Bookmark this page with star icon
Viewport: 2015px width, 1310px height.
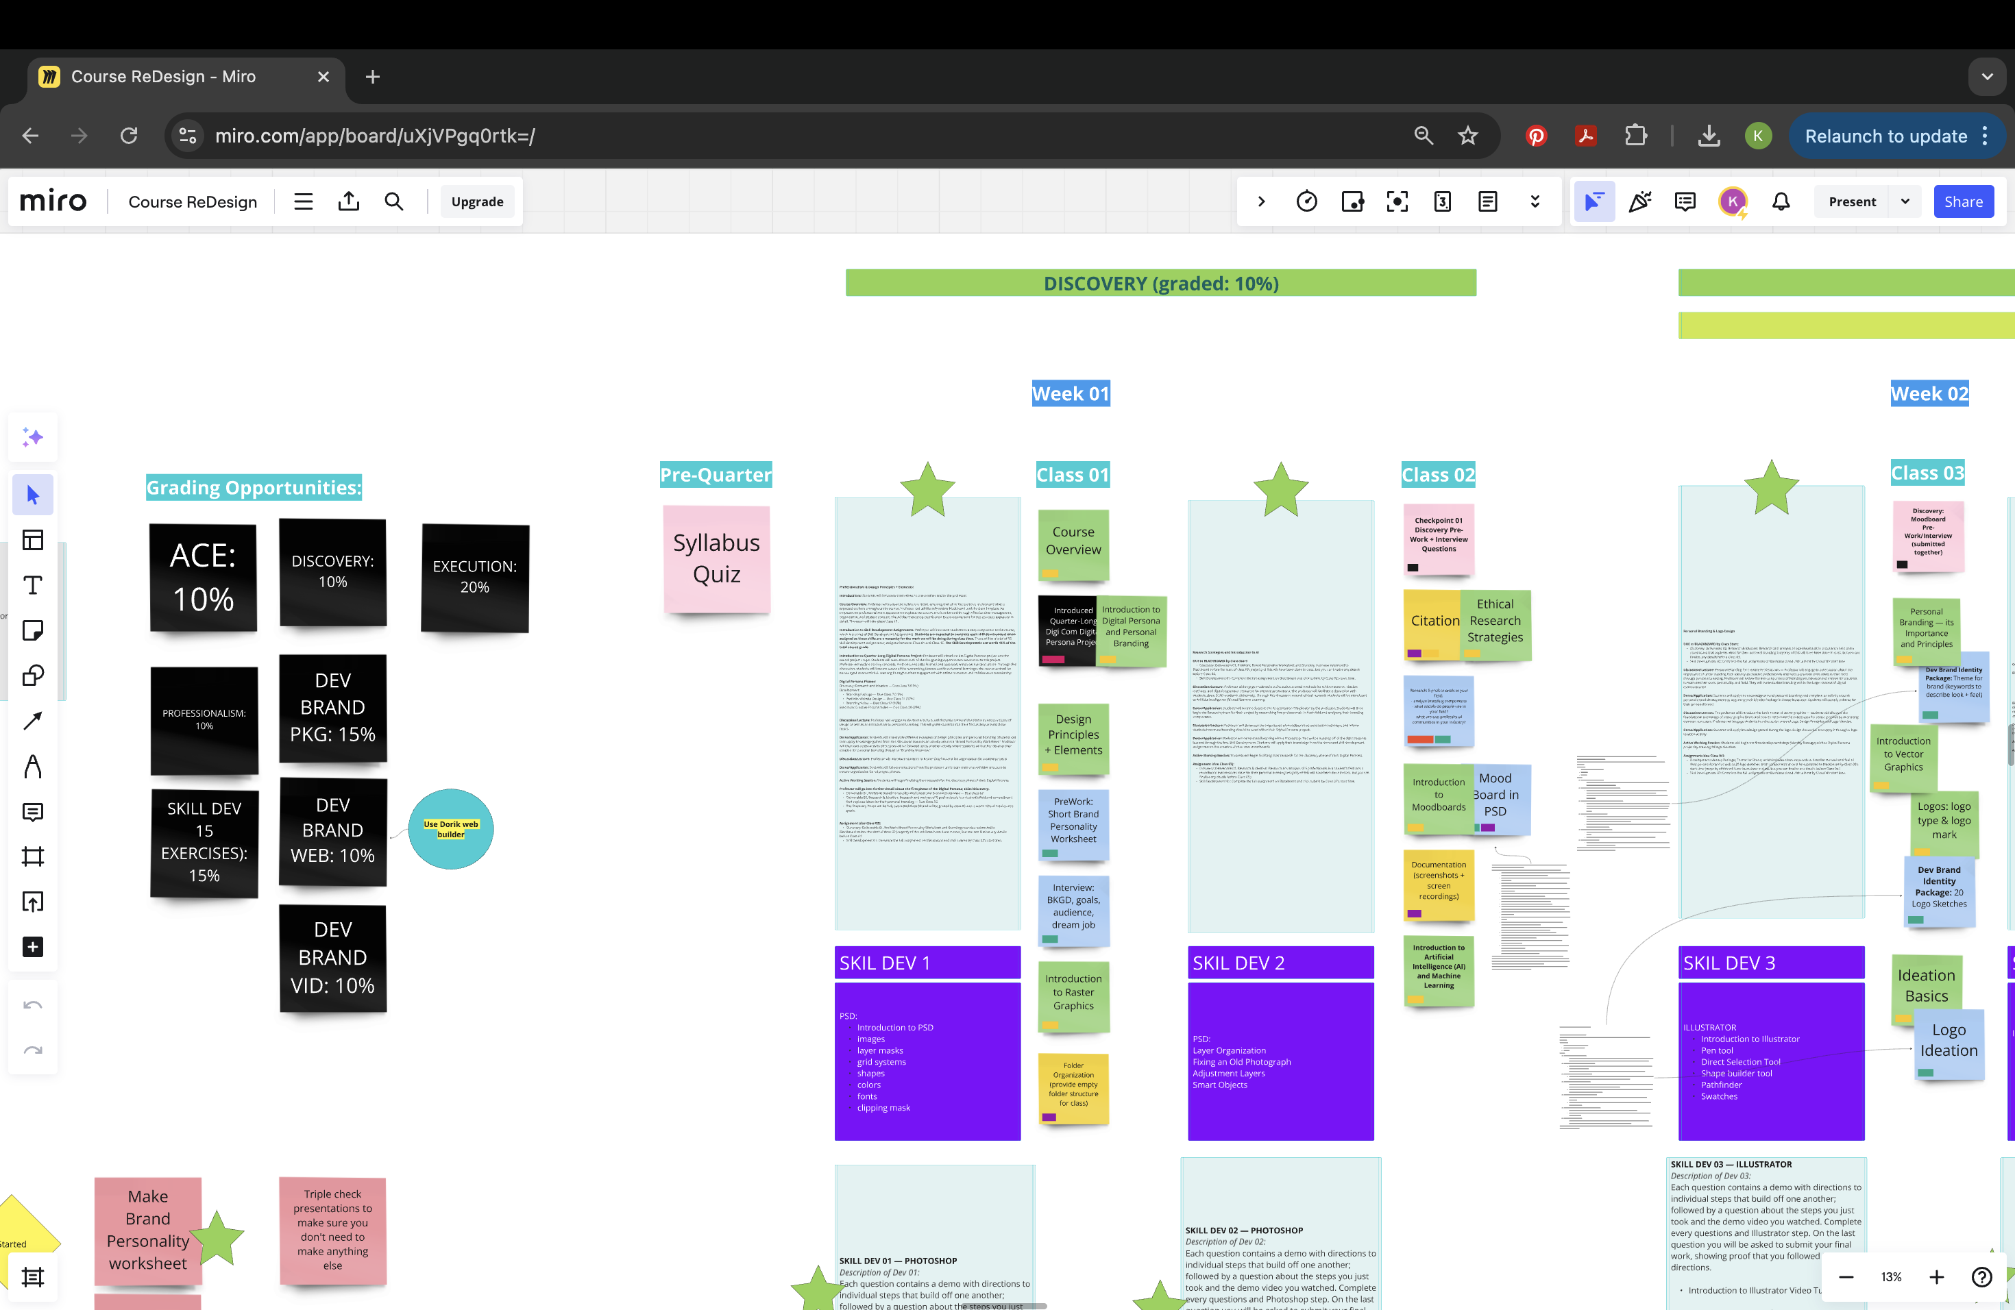pos(1467,136)
